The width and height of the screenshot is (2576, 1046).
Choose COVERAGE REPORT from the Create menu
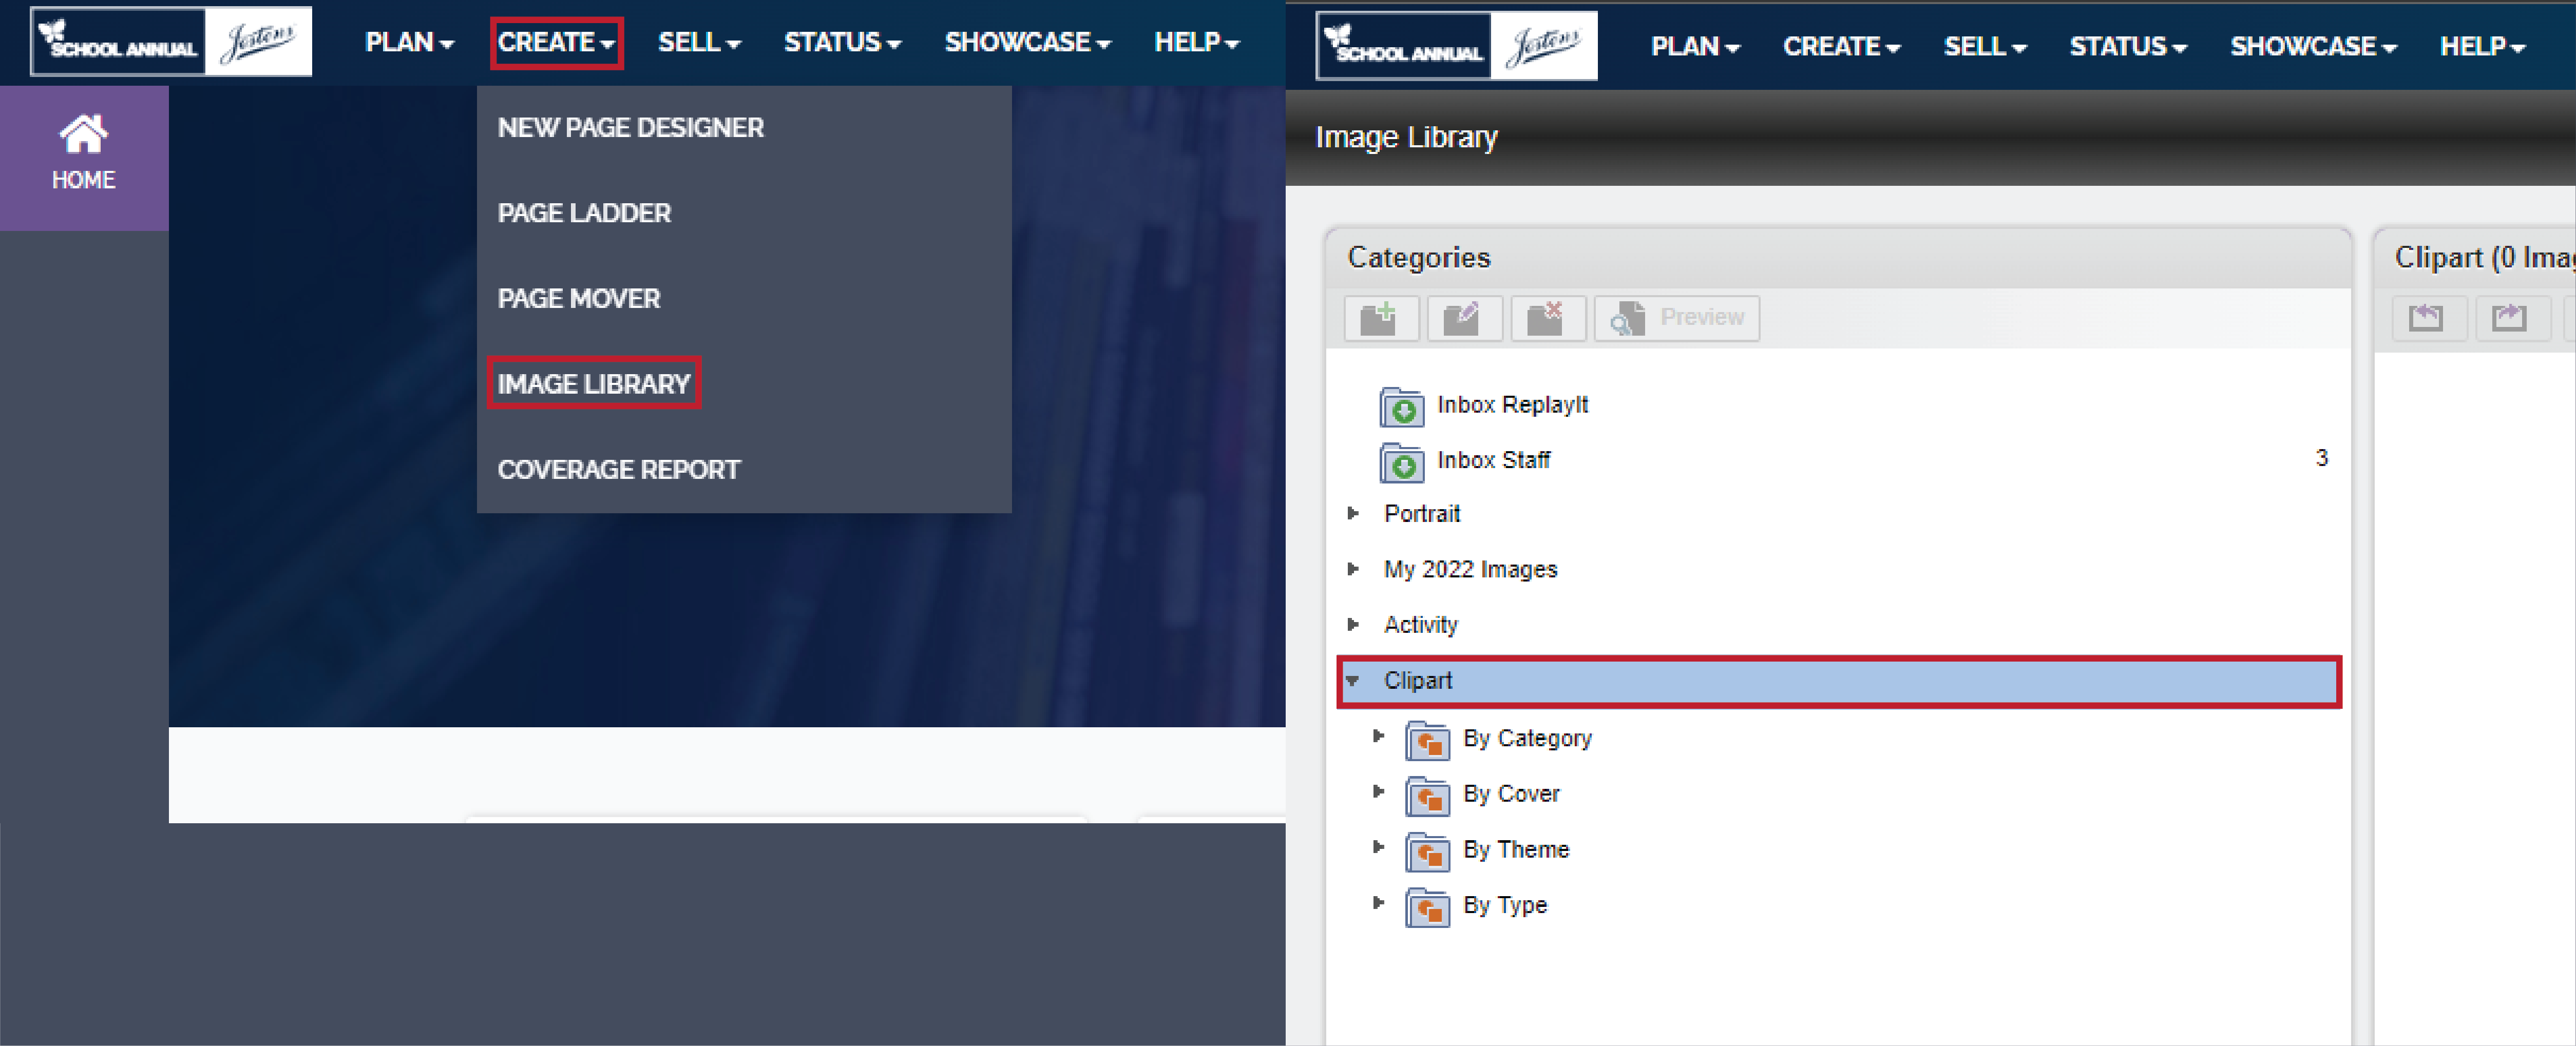pyautogui.click(x=619, y=470)
